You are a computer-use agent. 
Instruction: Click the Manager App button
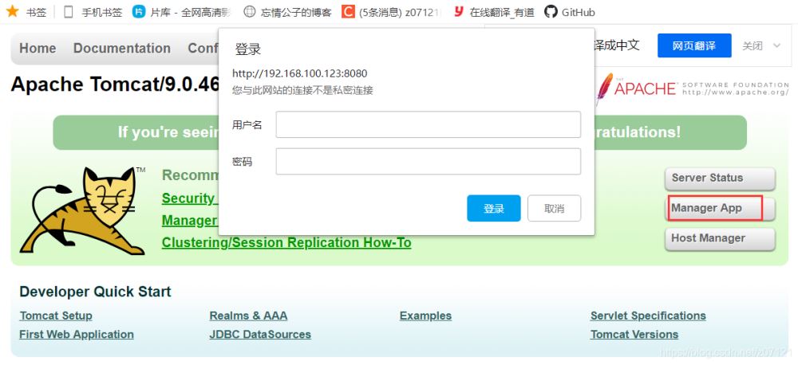(x=720, y=209)
